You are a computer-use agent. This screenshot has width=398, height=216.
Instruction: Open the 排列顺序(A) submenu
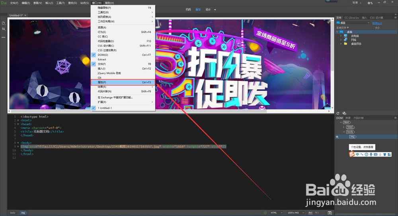click(123, 17)
